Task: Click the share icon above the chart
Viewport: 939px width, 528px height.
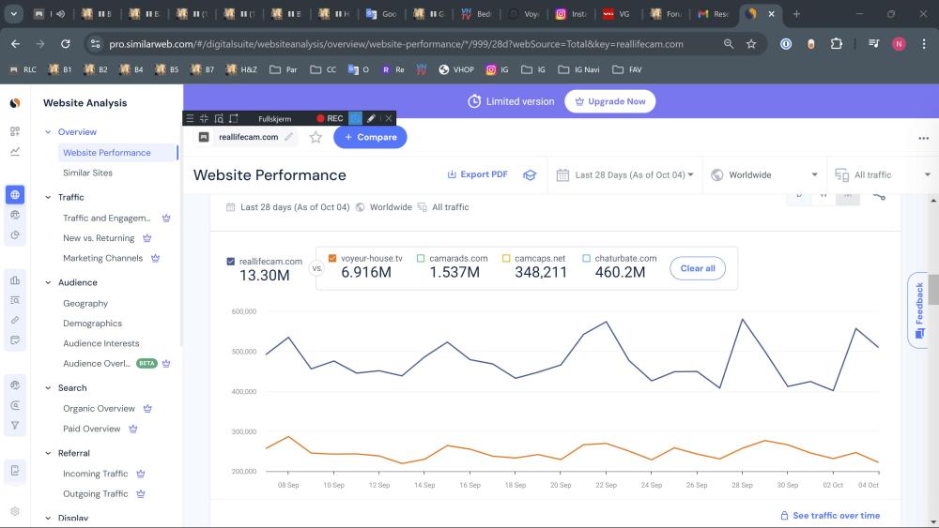Action: tap(879, 195)
